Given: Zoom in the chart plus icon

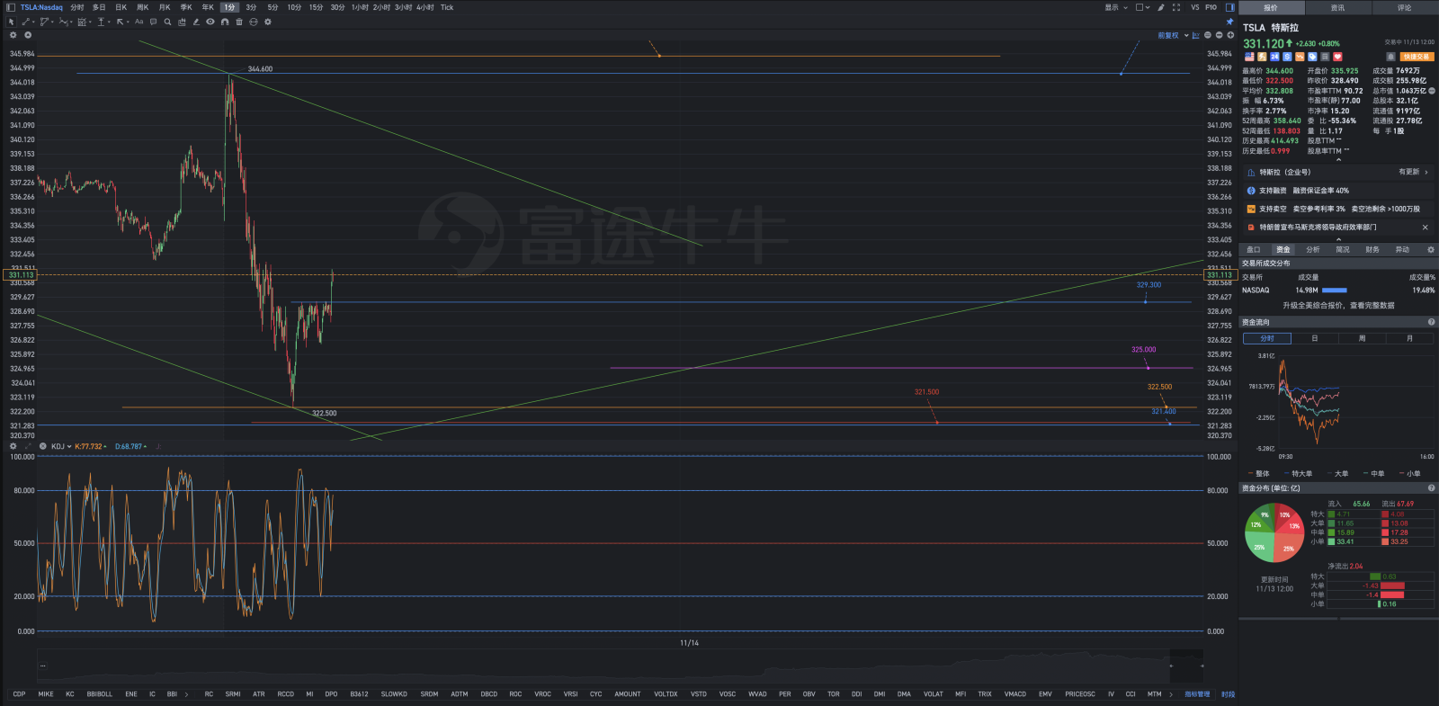Looking at the screenshot, I should pyautogui.click(x=1230, y=35).
